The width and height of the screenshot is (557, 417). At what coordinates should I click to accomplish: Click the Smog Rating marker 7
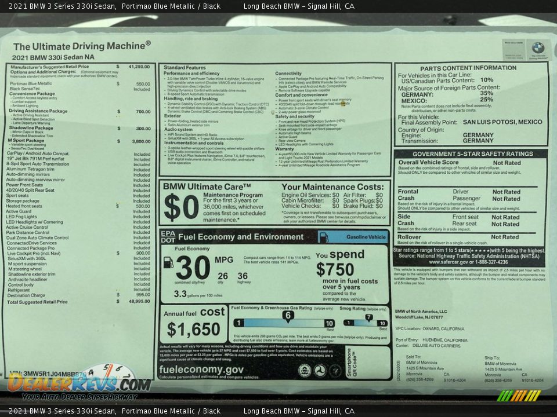[369, 317]
